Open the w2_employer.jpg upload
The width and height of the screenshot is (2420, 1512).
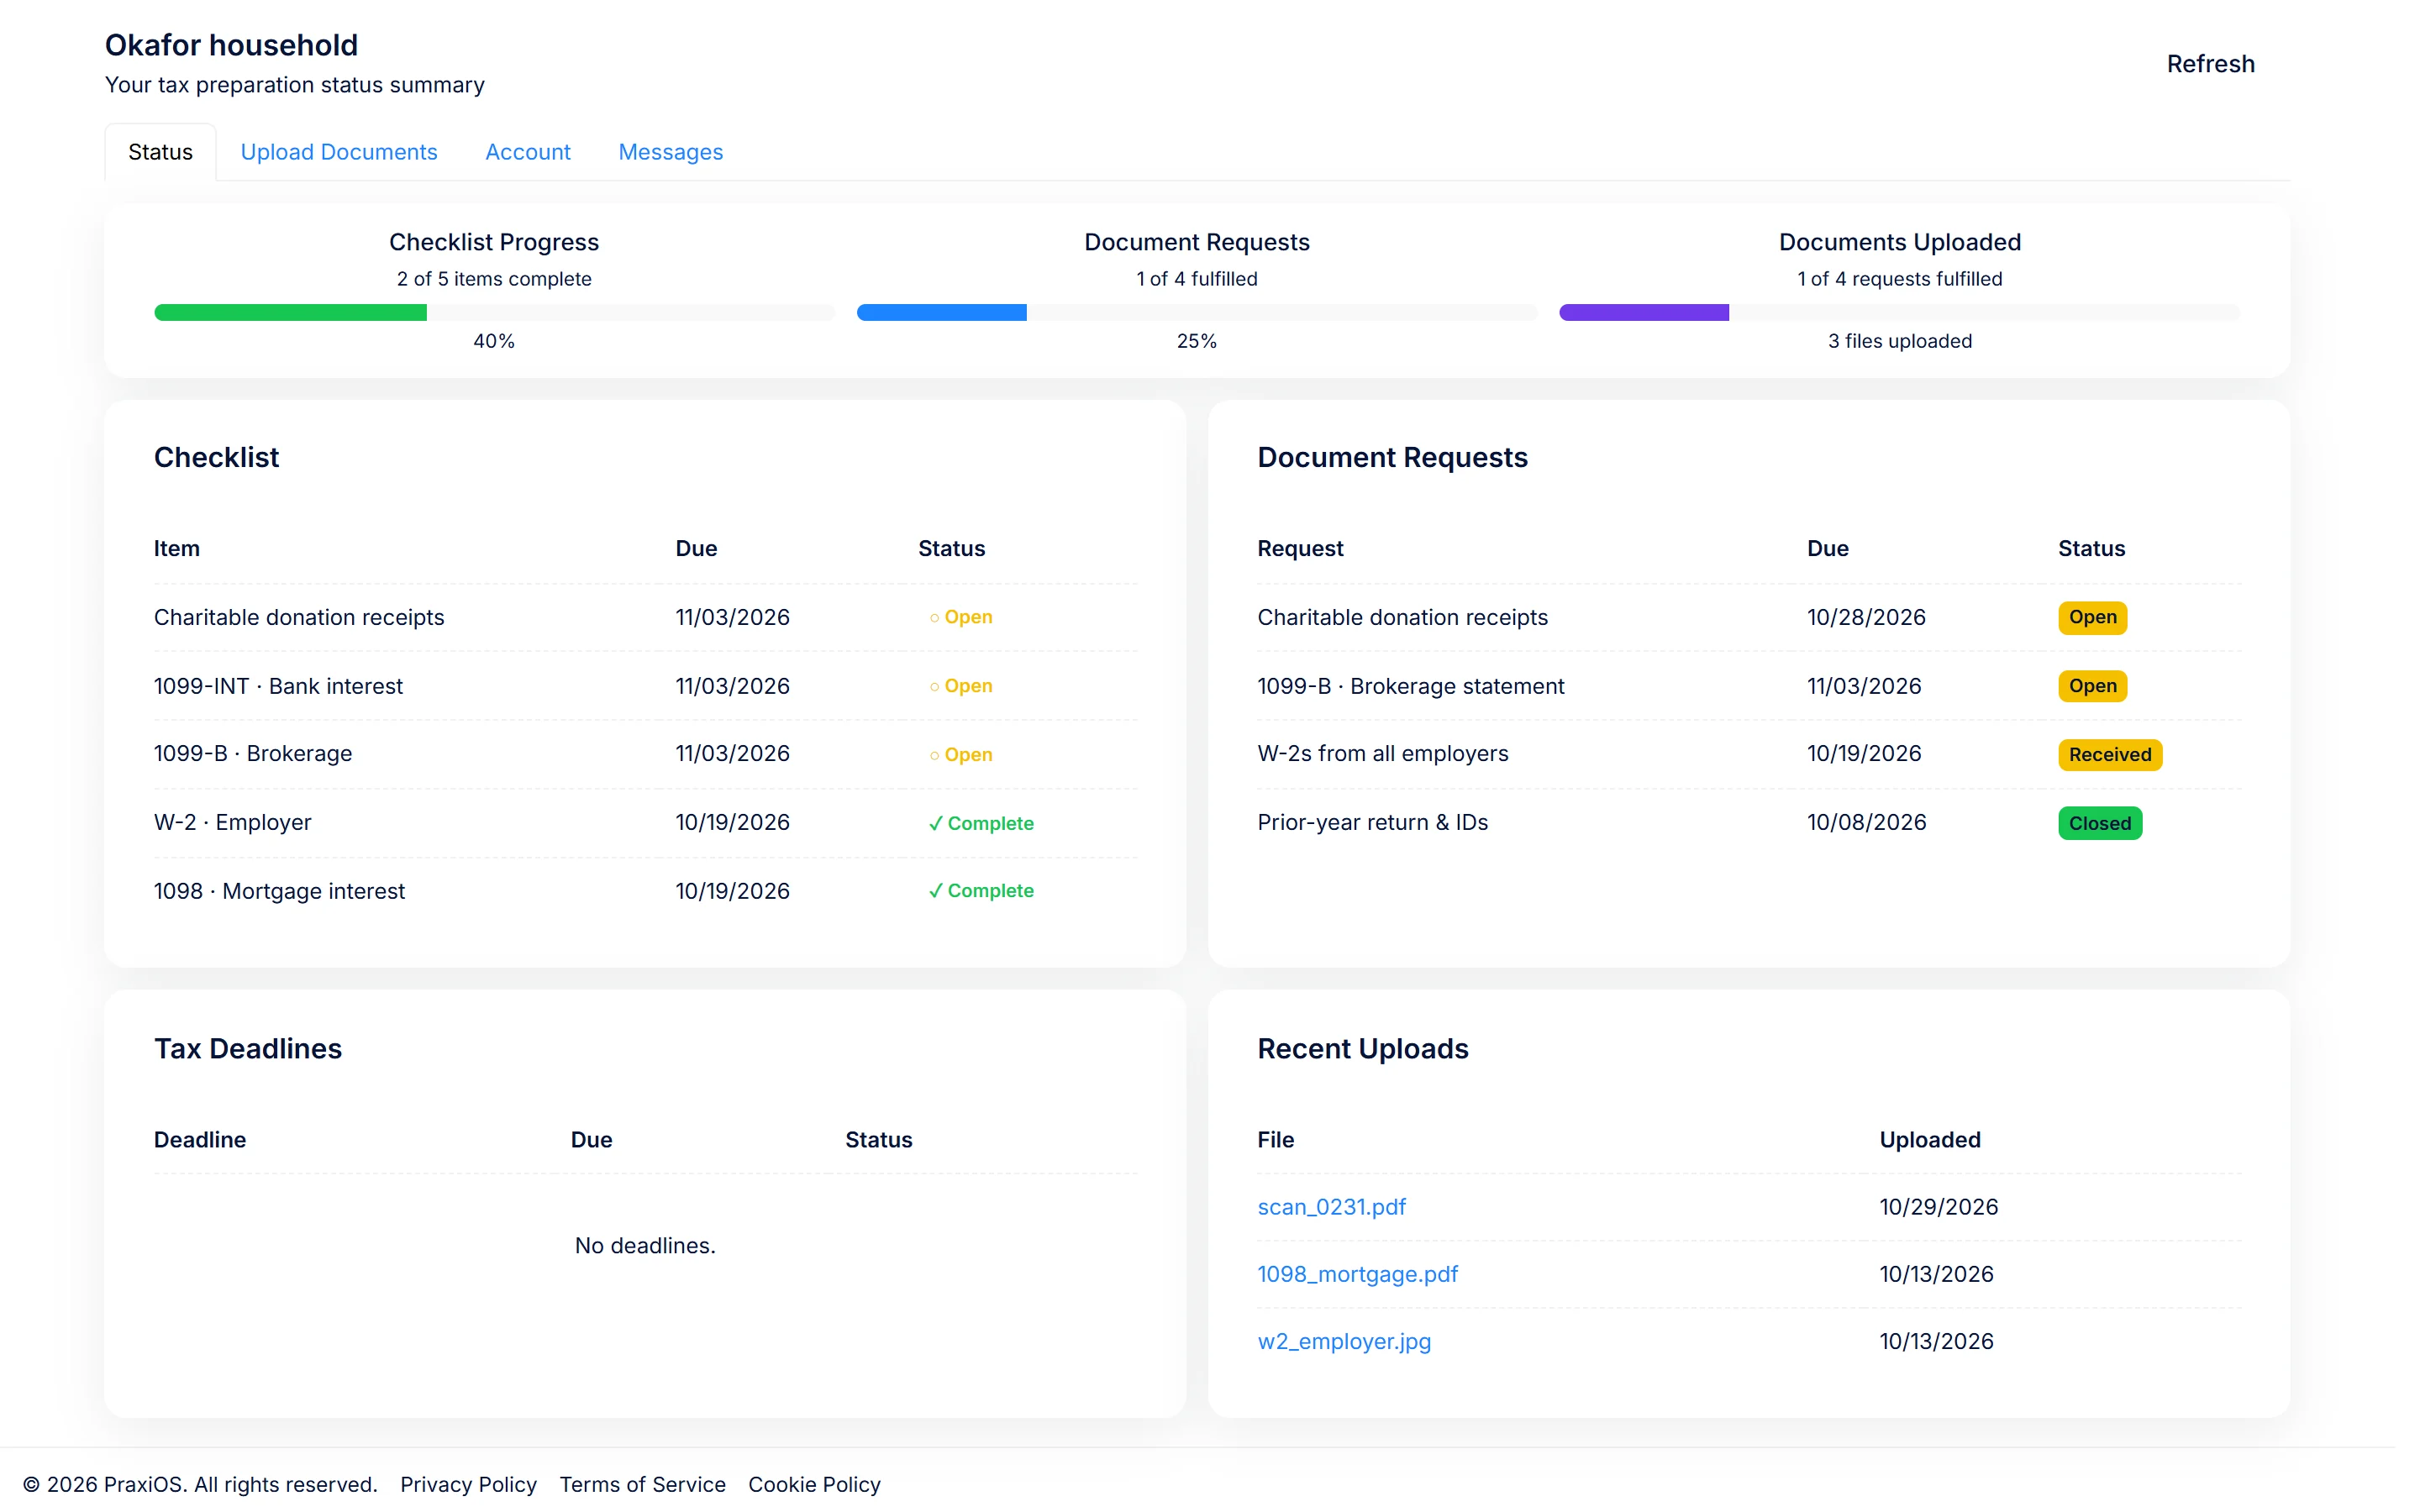(x=1344, y=1341)
